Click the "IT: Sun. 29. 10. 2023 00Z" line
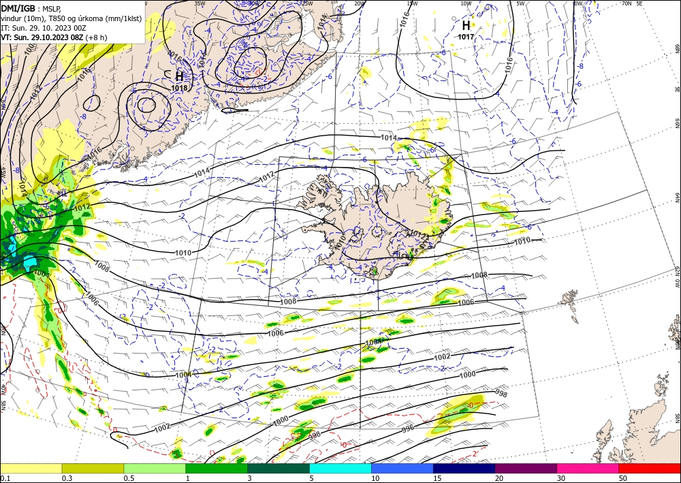 tap(44, 27)
